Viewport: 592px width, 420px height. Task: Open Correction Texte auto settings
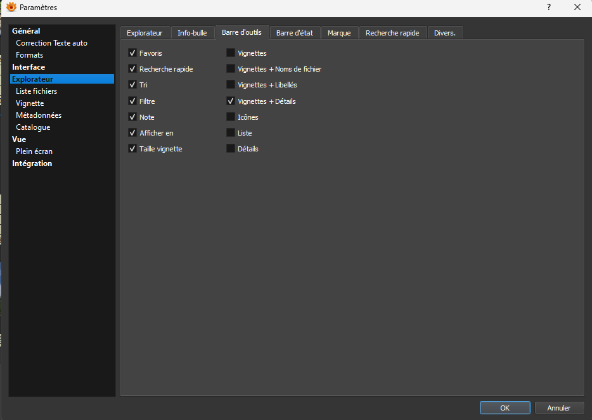coord(52,43)
